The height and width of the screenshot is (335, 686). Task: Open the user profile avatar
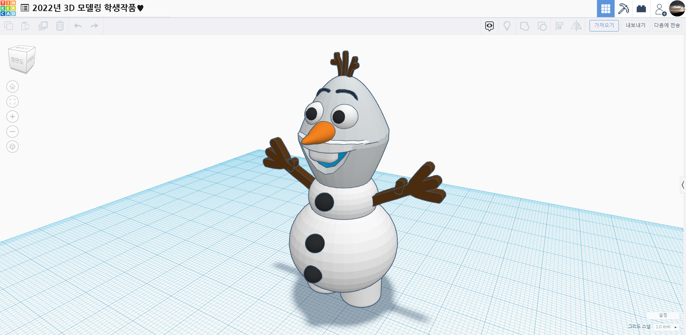[x=677, y=9]
